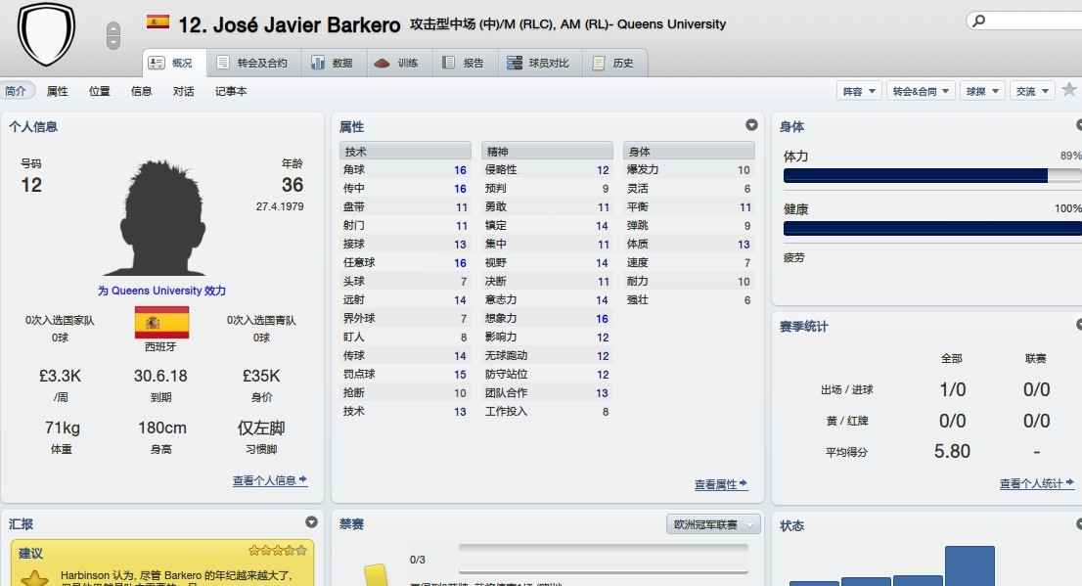
Task: Click the up arrow of the player stepper
Action: click(113, 28)
